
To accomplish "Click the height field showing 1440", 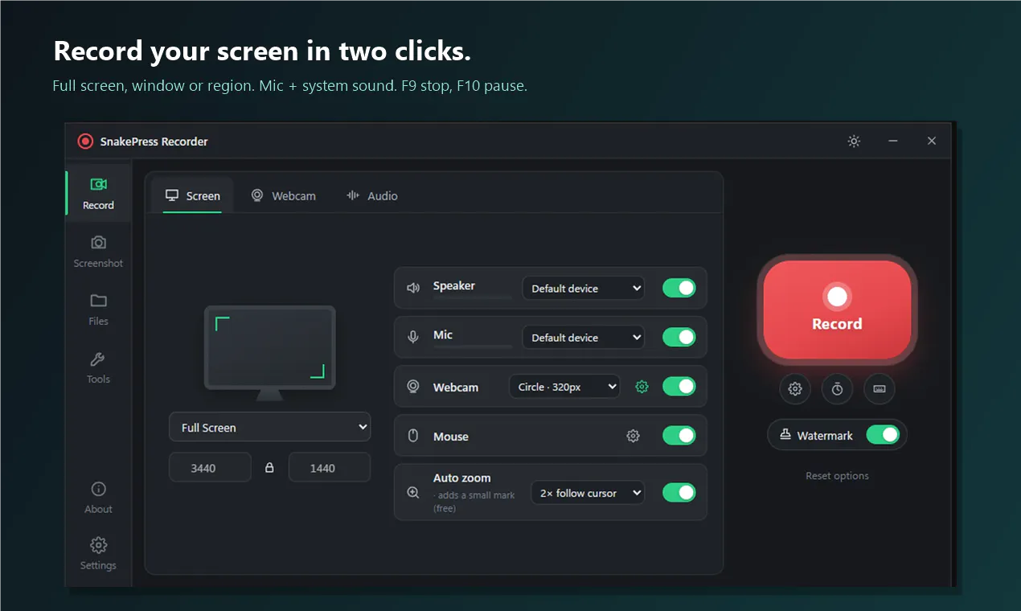I will click(330, 467).
